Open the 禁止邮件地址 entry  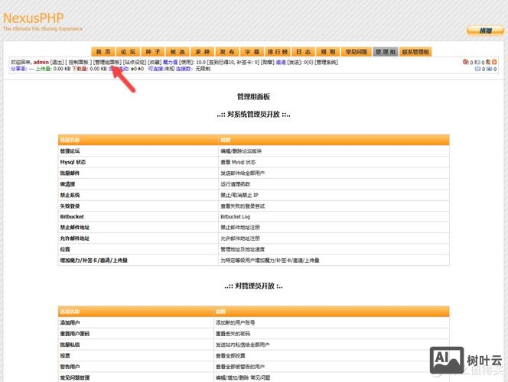(74, 228)
